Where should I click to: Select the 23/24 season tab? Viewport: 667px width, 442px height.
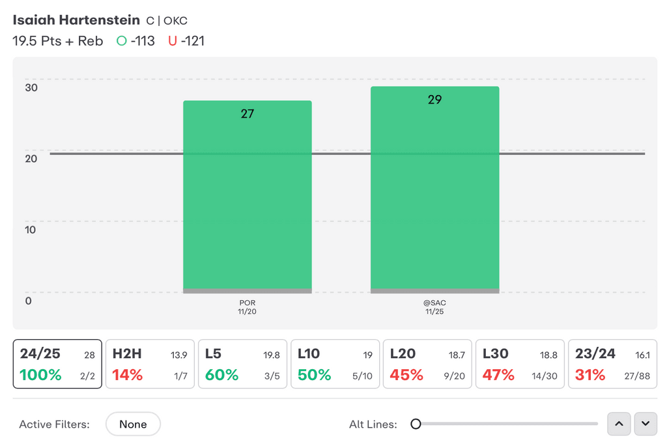pyautogui.click(x=612, y=364)
